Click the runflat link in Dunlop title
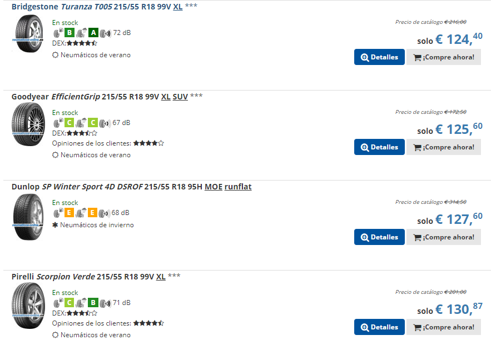Viewport: 491px width, 350px height. point(238,187)
